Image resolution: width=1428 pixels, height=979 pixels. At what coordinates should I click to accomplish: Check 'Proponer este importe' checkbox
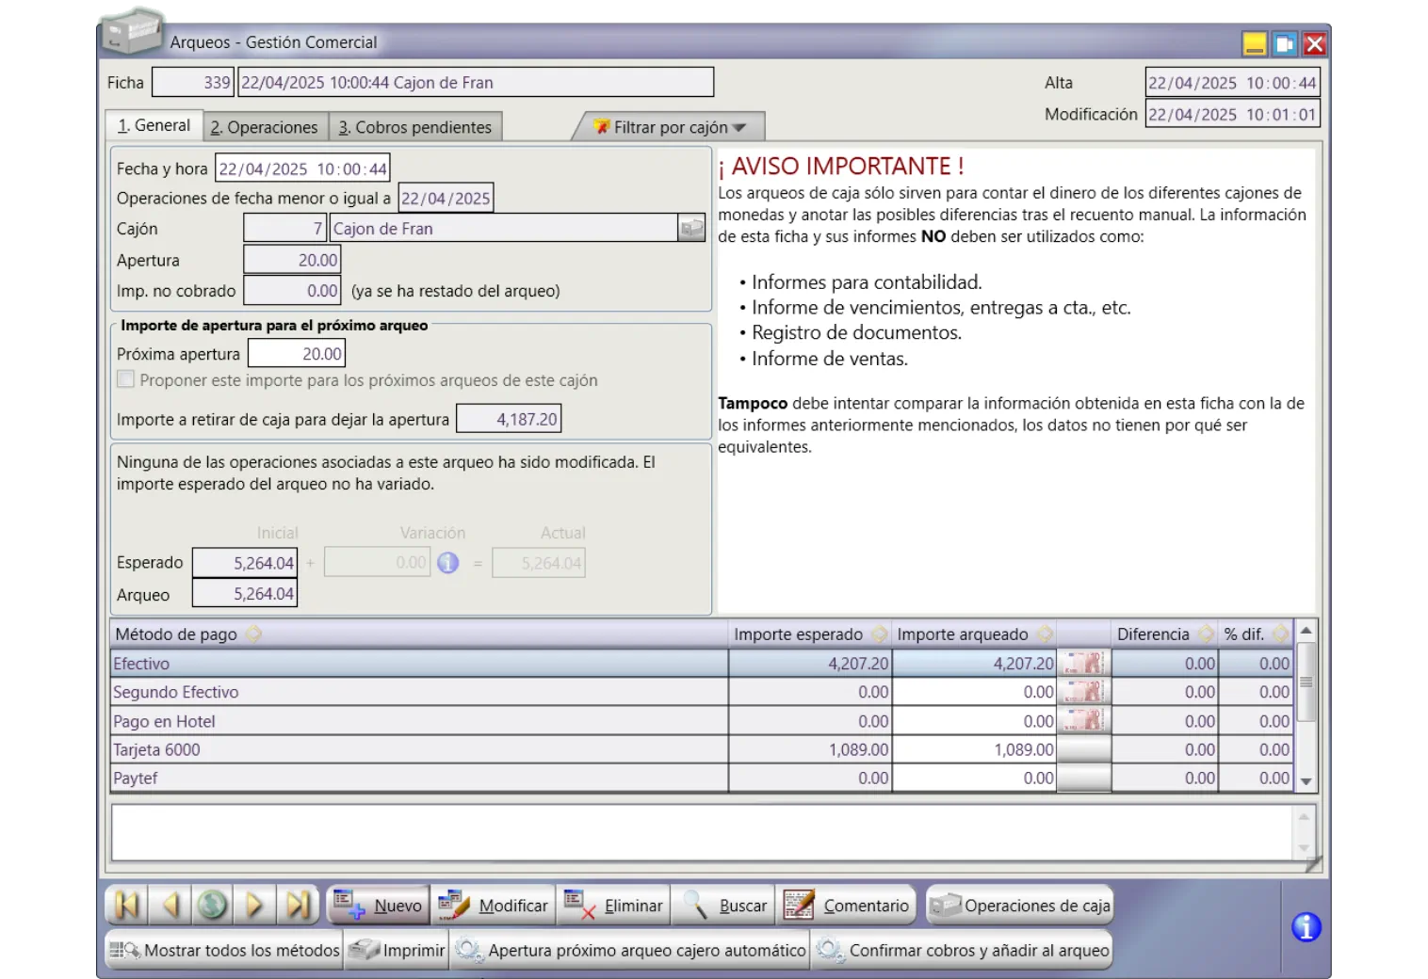coord(125,380)
